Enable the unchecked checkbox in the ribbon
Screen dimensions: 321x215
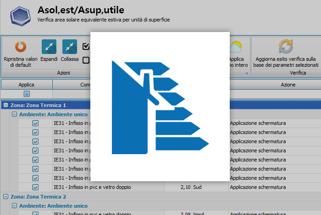pos(86,60)
